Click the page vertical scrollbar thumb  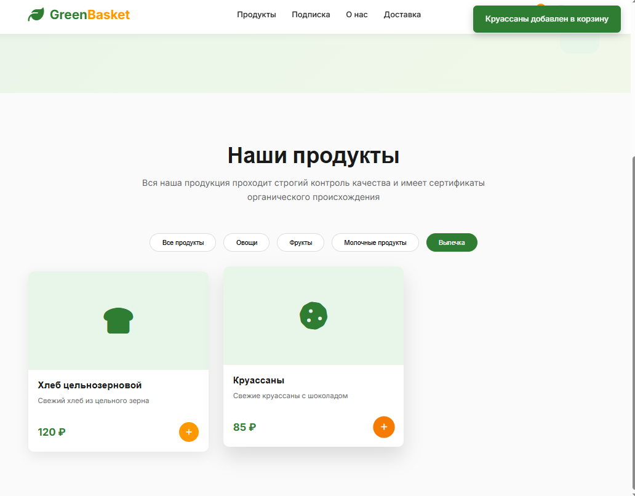(x=633, y=324)
